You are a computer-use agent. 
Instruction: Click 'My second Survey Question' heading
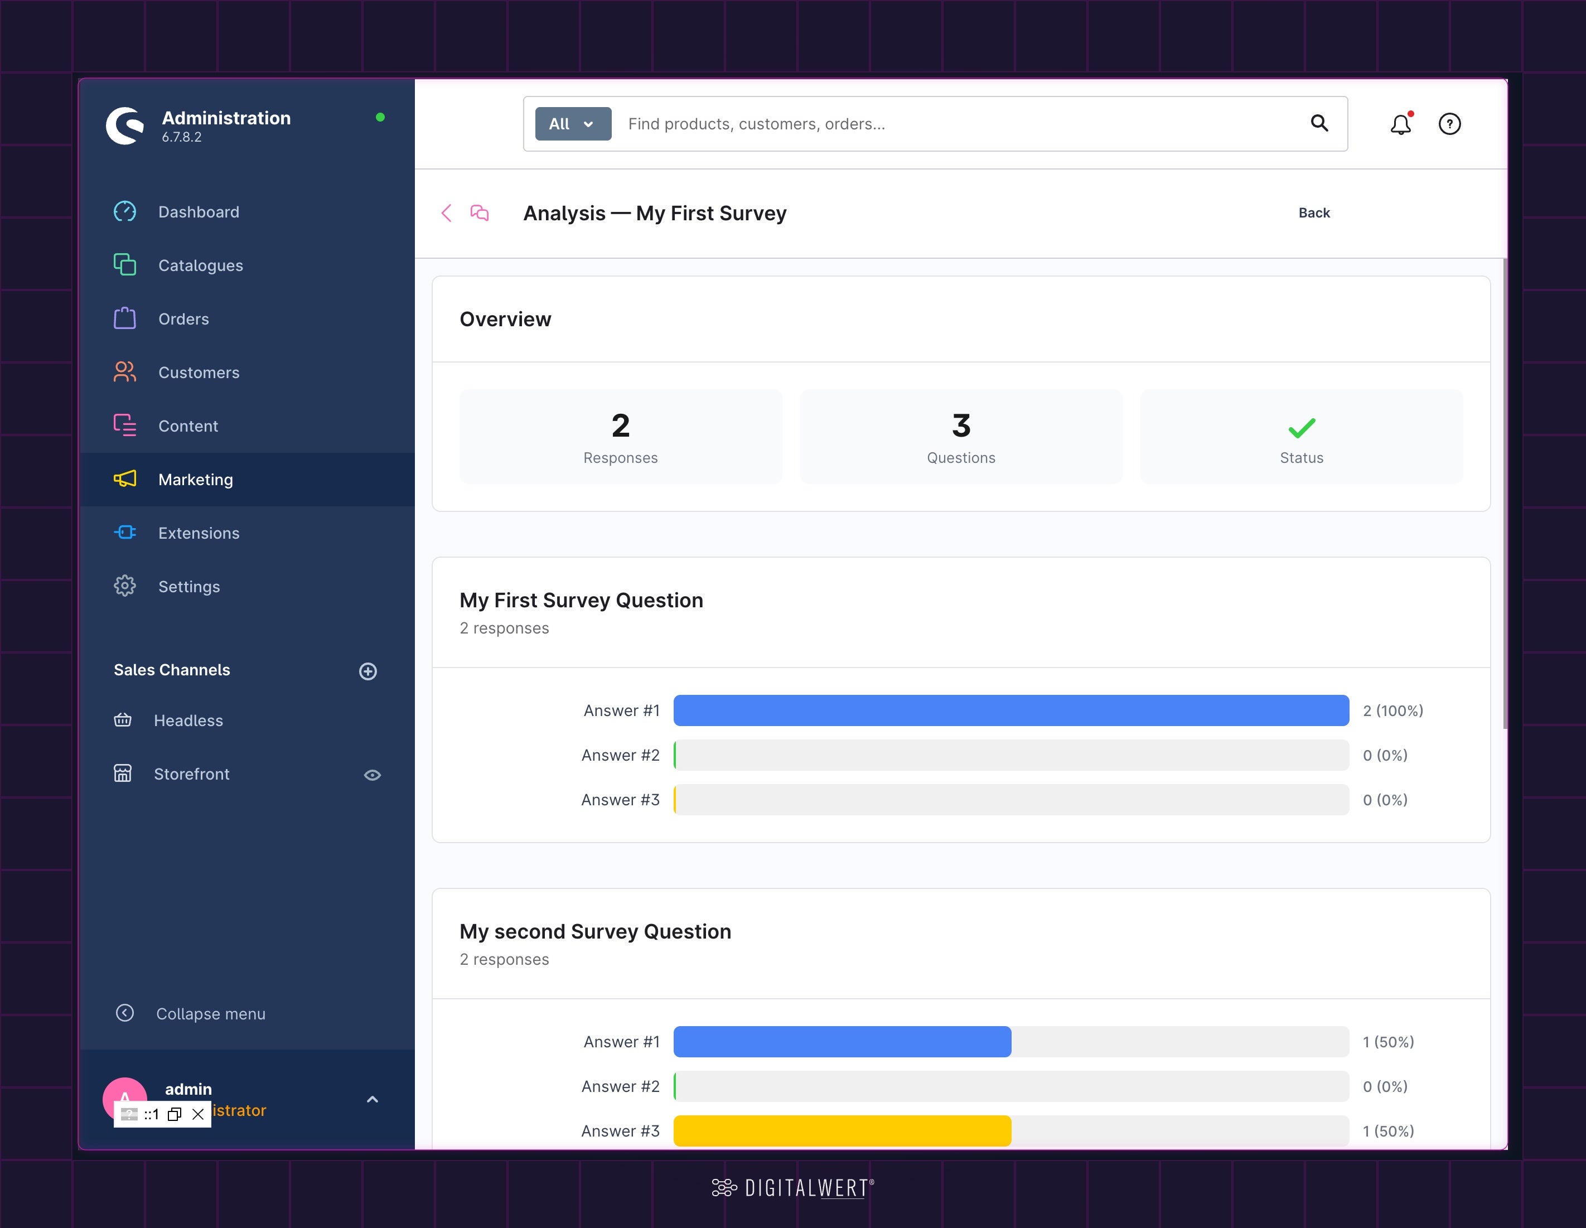pos(596,932)
